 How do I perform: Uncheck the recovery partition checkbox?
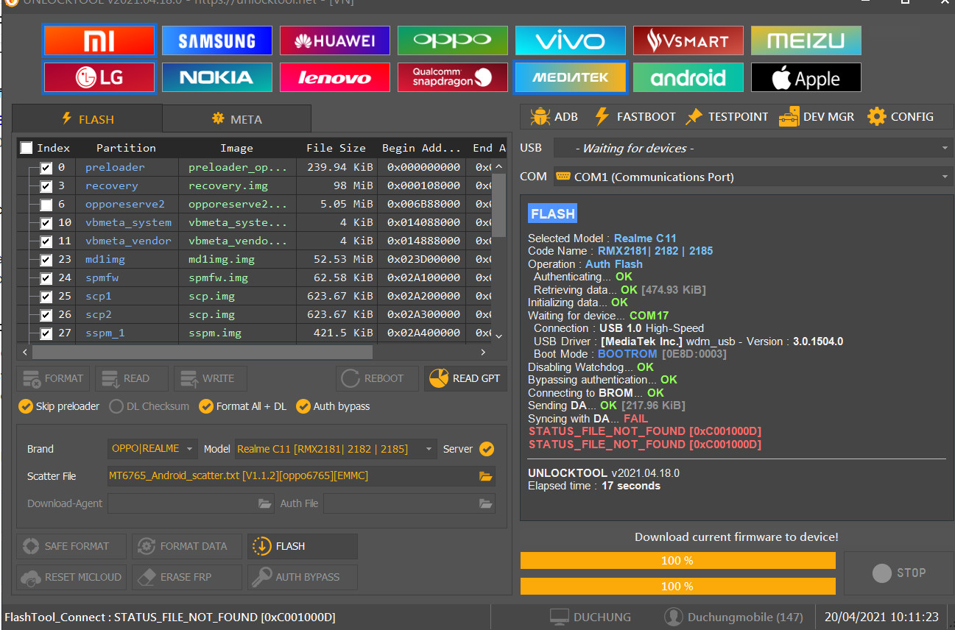46,185
